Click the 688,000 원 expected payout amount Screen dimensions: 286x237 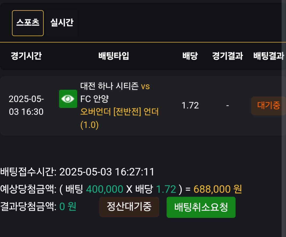218,189
